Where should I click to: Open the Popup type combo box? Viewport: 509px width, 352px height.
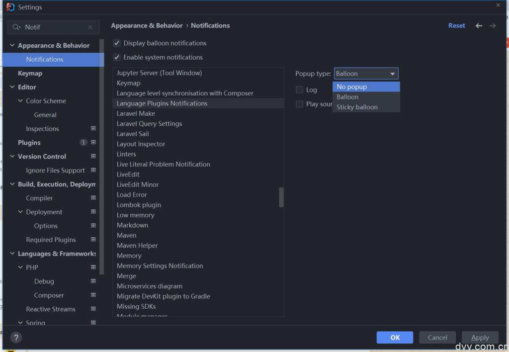coord(366,74)
